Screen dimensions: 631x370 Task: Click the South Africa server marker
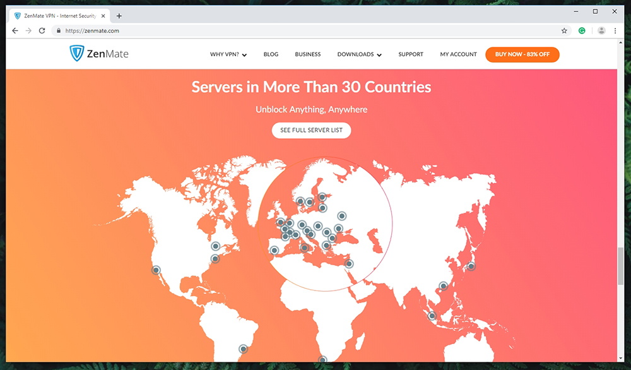pyautogui.click(x=322, y=359)
